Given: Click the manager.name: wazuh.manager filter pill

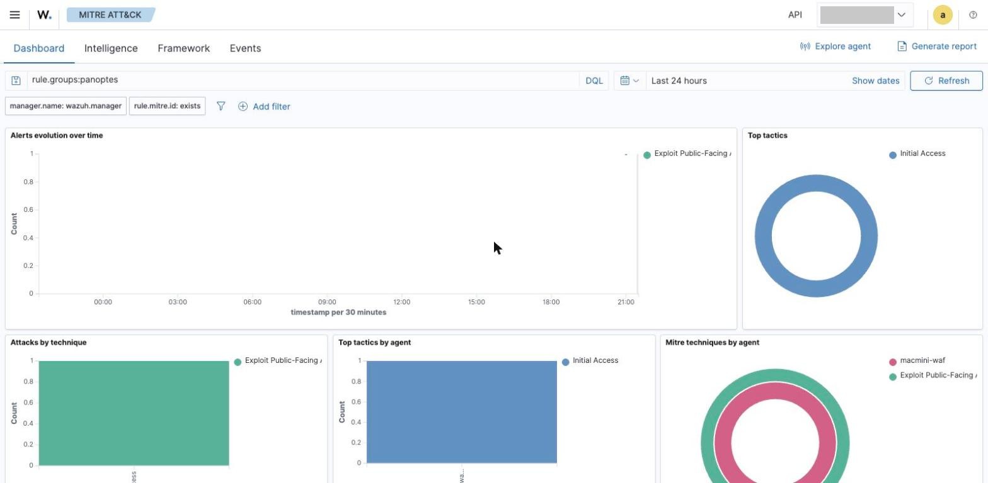Looking at the screenshot, I should tap(66, 106).
